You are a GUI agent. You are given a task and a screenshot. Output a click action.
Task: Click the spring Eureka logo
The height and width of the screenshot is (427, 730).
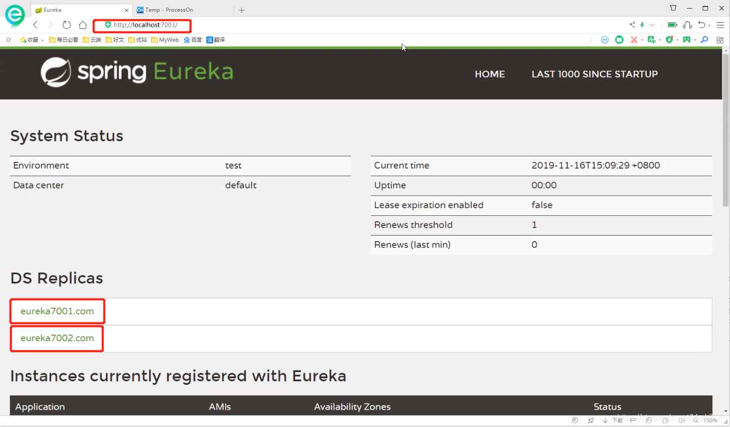tap(137, 72)
